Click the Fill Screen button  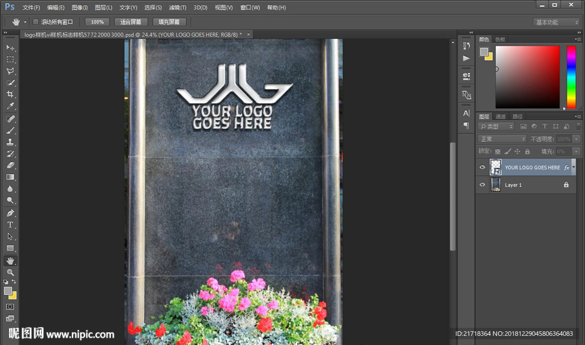[169, 22]
